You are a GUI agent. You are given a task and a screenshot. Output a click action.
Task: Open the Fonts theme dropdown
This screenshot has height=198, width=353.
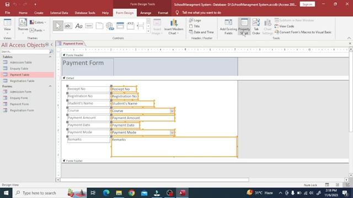38,30
